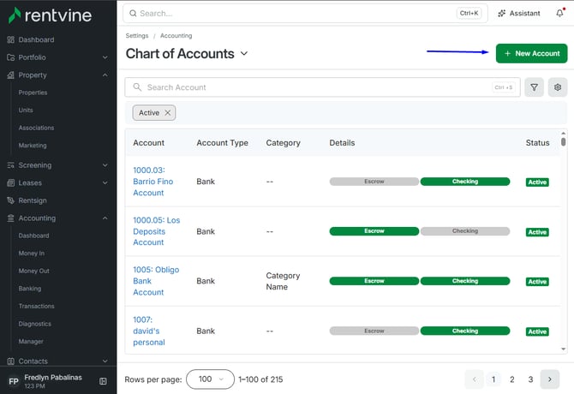The height and width of the screenshot is (394, 574).
Task: Go to next page arrow
Action: [550, 379]
